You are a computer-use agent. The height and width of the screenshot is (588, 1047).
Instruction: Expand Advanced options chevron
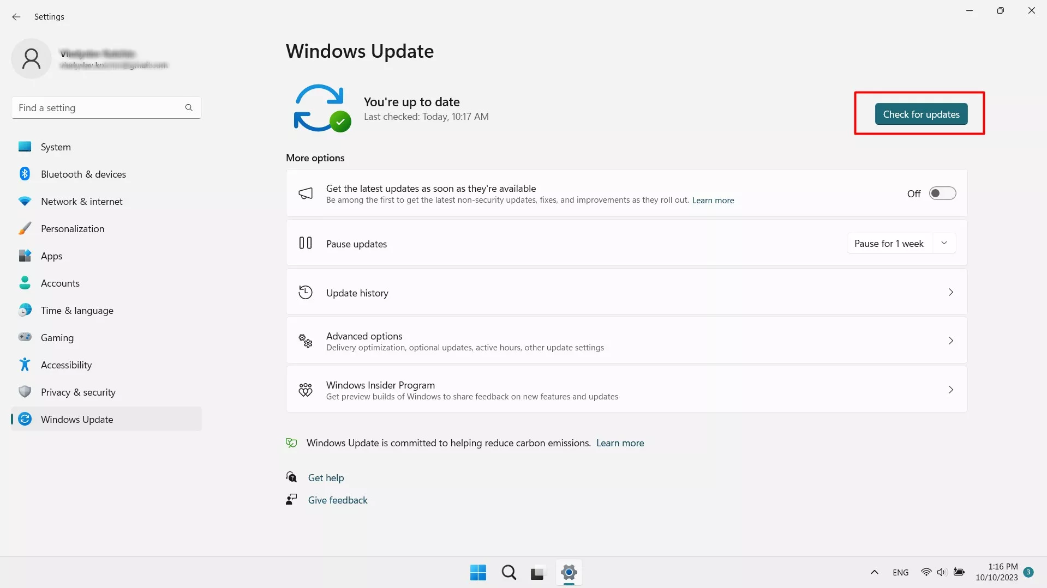coord(950,341)
